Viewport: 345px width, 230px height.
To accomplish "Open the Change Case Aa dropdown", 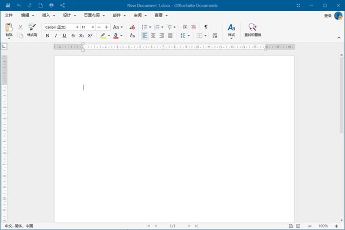I will 118,27.
